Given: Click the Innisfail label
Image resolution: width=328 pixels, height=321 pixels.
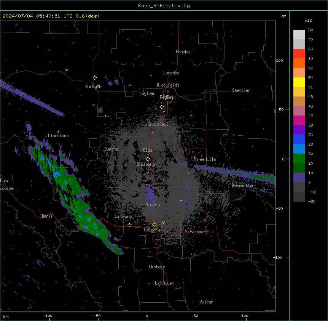Looking at the screenshot, I should tap(158, 124).
